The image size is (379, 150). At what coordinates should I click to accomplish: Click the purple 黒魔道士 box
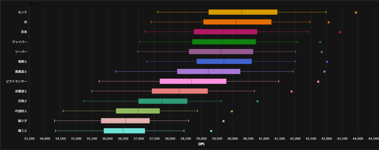tap(209, 71)
